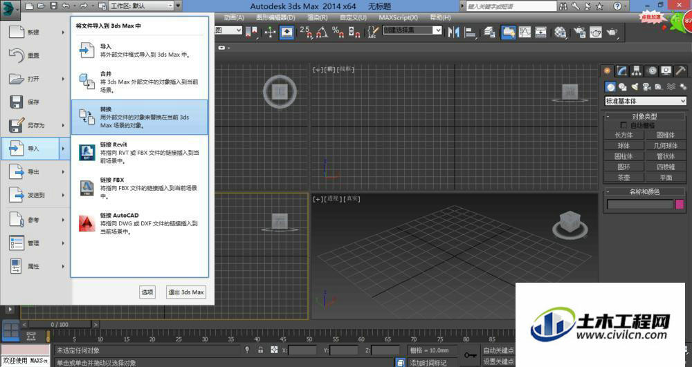
Task: Choose 链接 AutoCAD option
Action: pos(140,223)
